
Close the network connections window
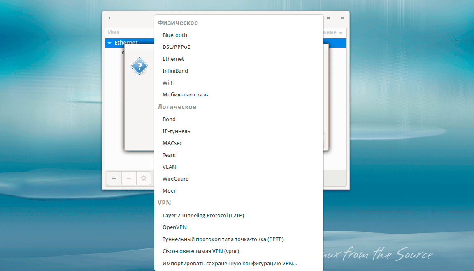pos(342,18)
